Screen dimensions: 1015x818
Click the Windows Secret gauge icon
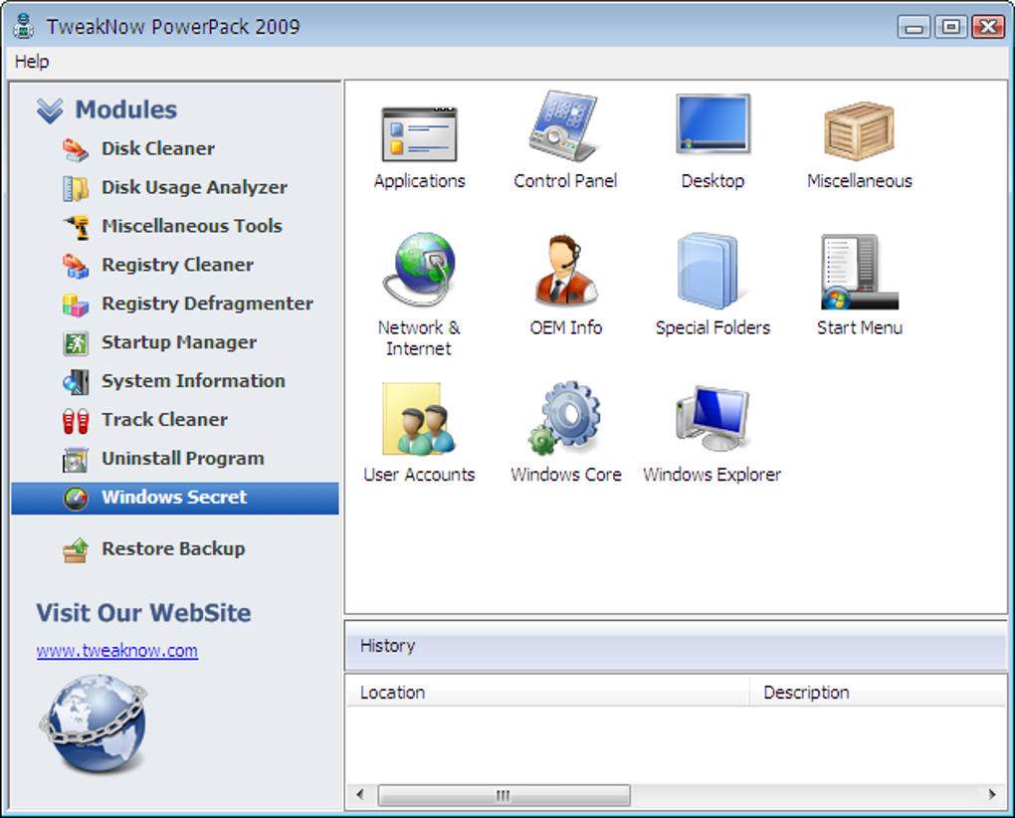coord(76,498)
